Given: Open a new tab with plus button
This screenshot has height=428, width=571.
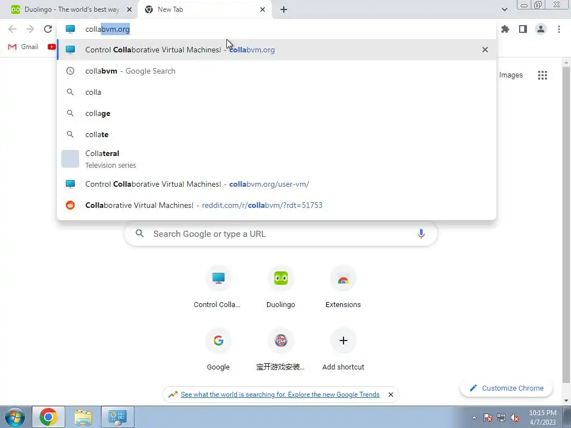Looking at the screenshot, I should click(x=284, y=9).
